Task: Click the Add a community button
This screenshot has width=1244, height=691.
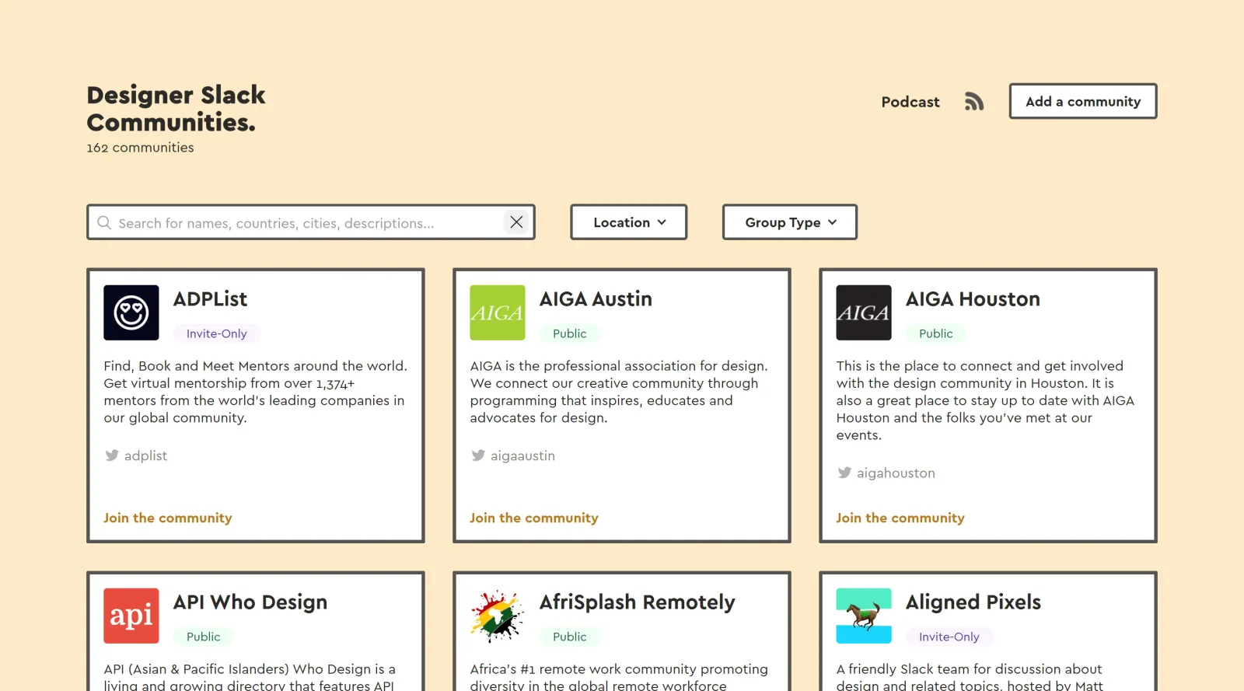Action: (1083, 101)
